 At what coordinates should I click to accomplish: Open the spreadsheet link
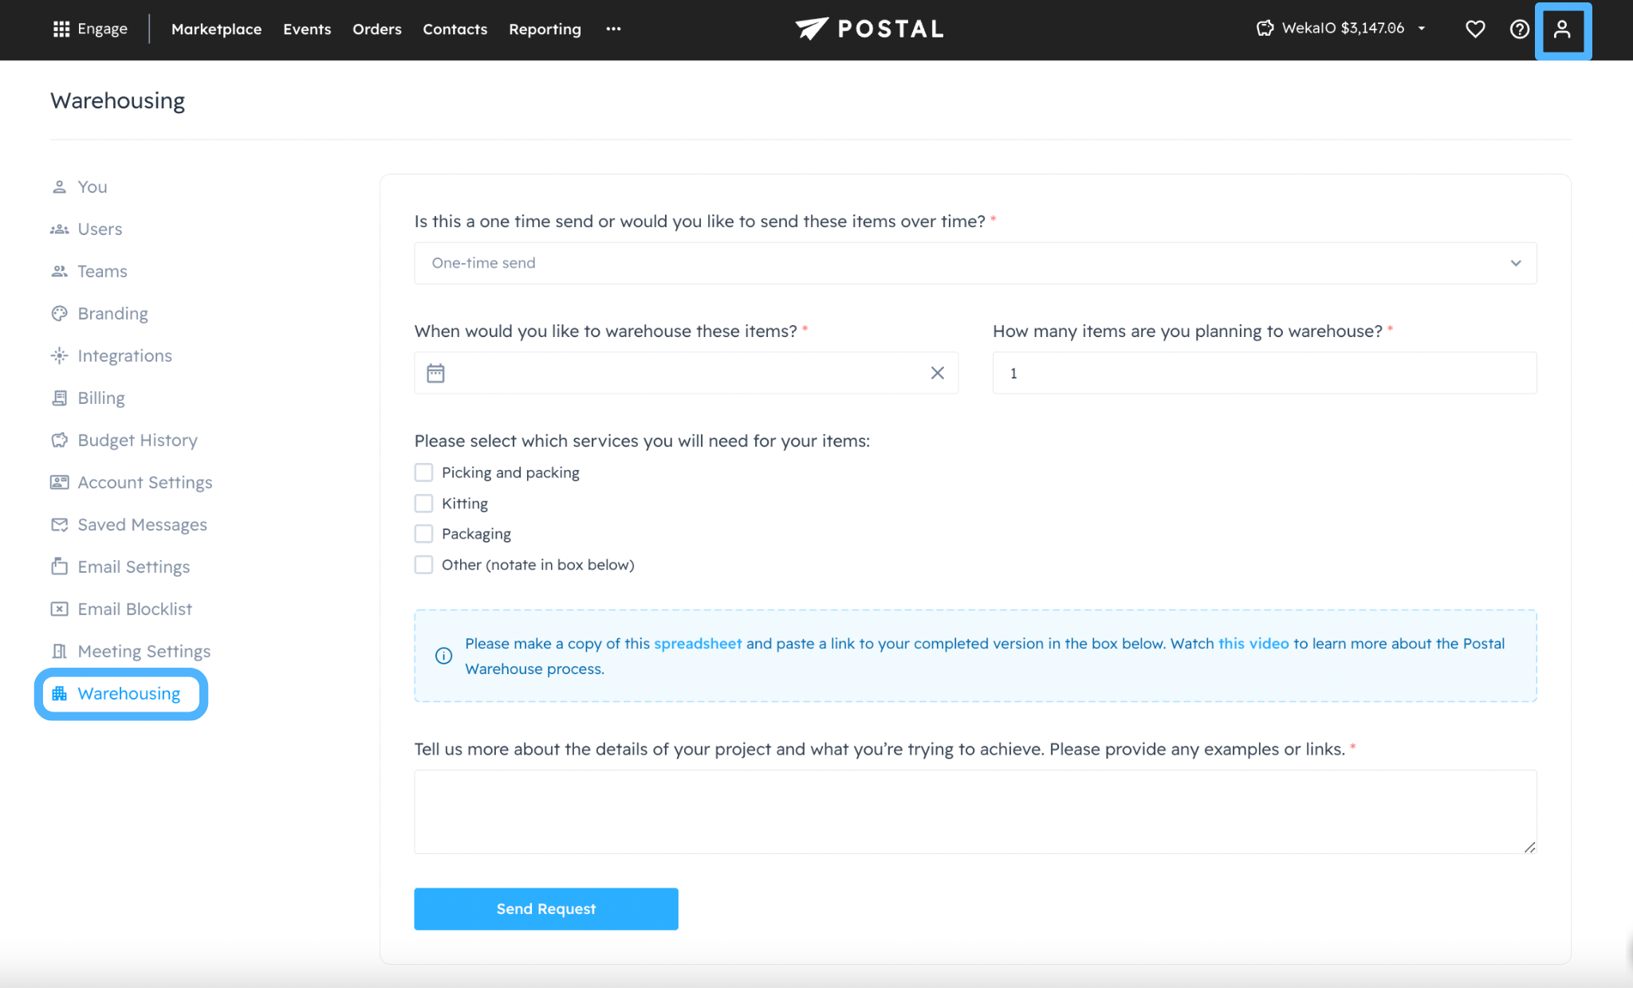(697, 644)
